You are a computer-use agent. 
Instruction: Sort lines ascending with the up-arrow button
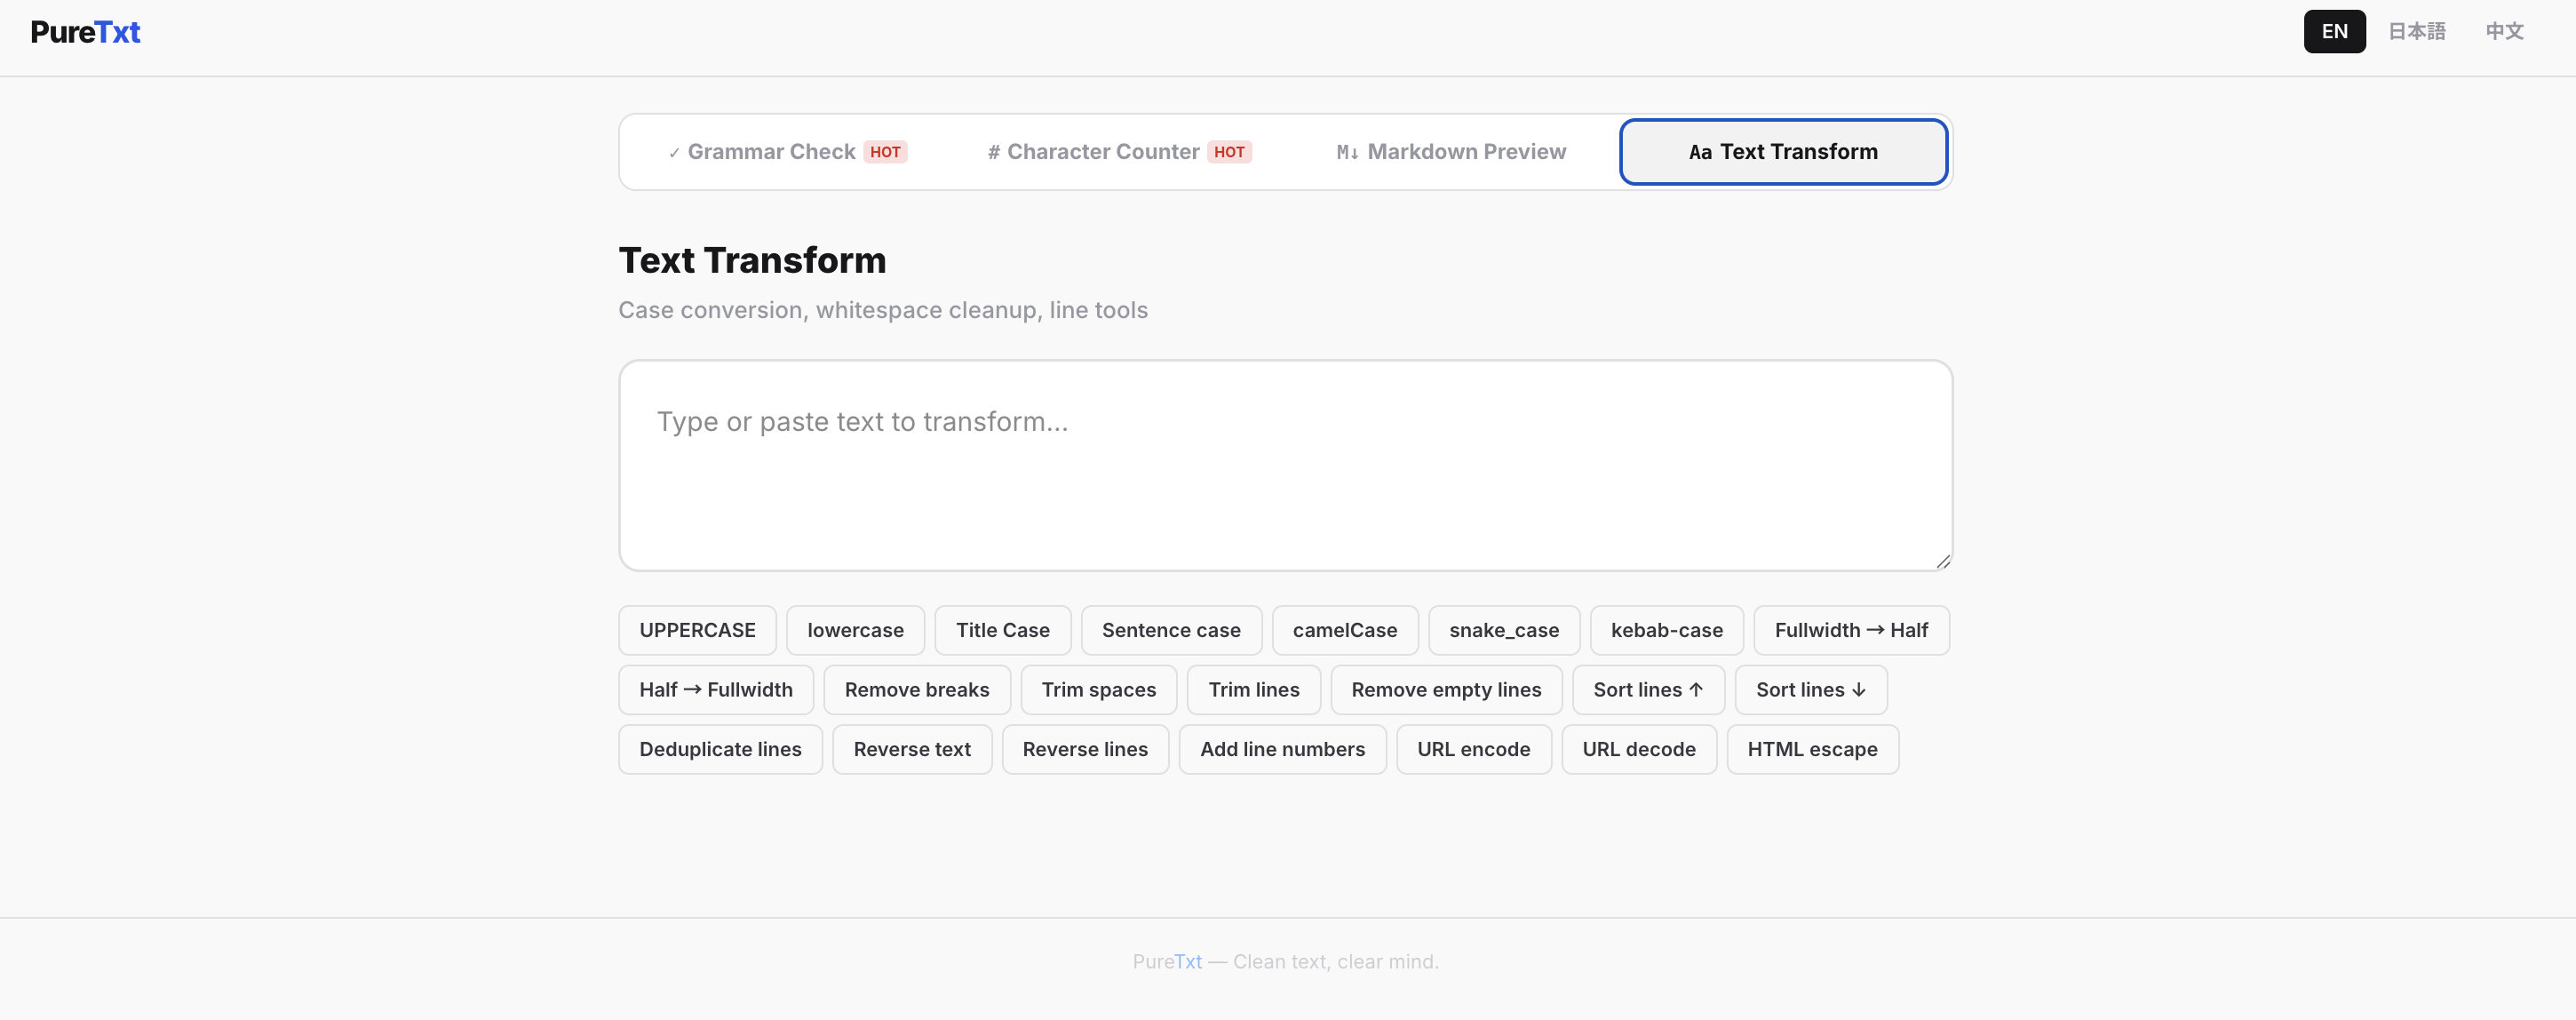tap(1647, 689)
